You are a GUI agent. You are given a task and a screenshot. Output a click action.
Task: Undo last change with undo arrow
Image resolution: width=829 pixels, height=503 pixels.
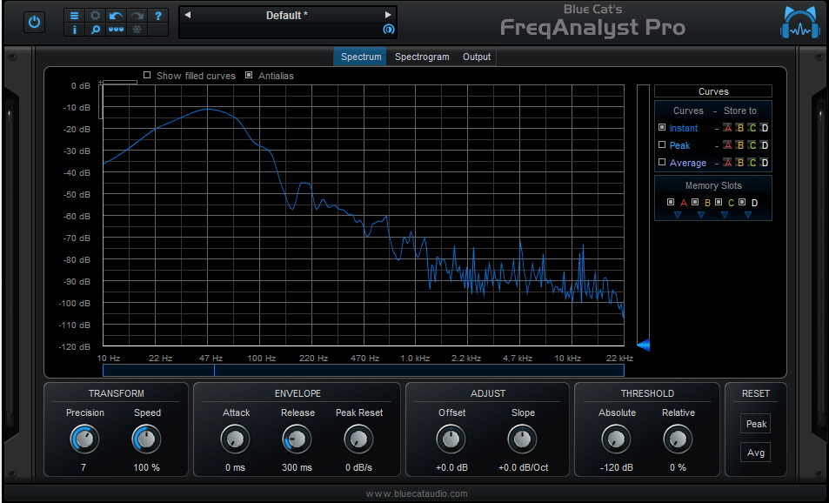point(116,16)
